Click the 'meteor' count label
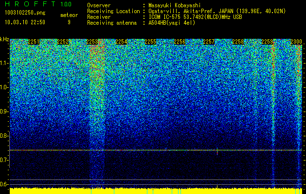Screen dimensions: 306x194 (x=69, y=15)
